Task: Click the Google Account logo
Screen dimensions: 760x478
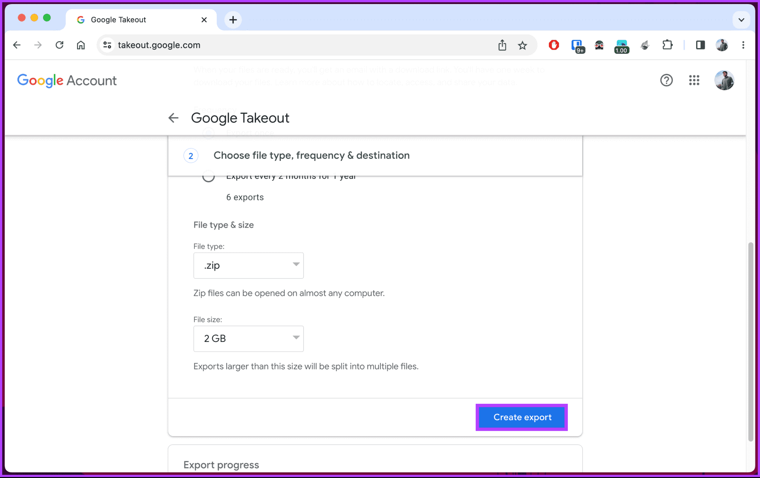Action: coord(67,80)
